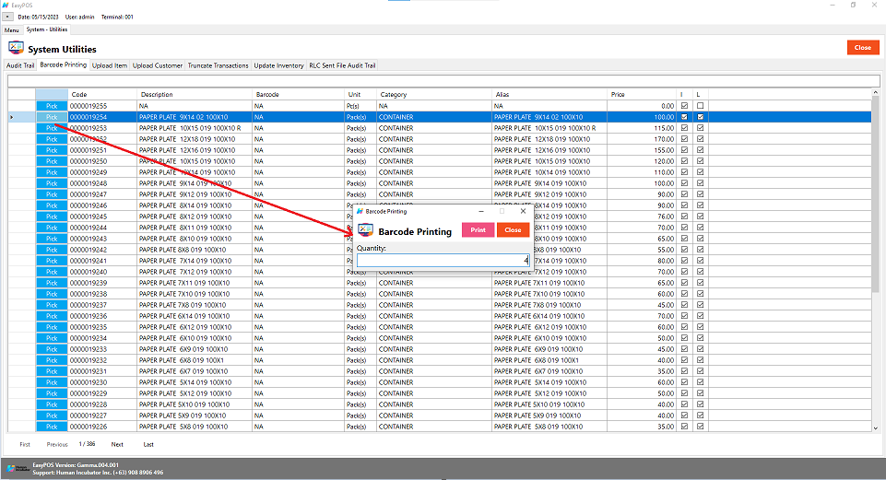Minimize the Barcode Printing dialog
This screenshot has height=480, width=886.
[481, 211]
